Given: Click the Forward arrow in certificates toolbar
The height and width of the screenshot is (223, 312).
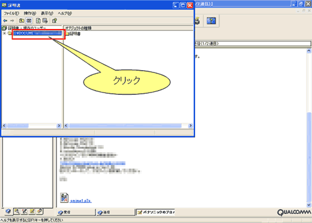Looking at the screenshot, I should (x=12, y=21).
